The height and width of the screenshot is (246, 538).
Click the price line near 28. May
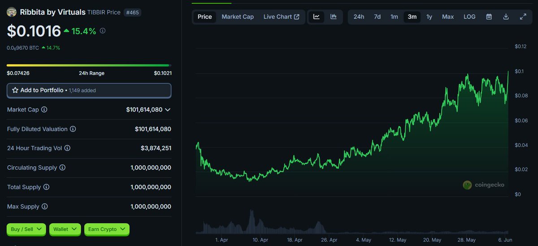tap(467, 75)
